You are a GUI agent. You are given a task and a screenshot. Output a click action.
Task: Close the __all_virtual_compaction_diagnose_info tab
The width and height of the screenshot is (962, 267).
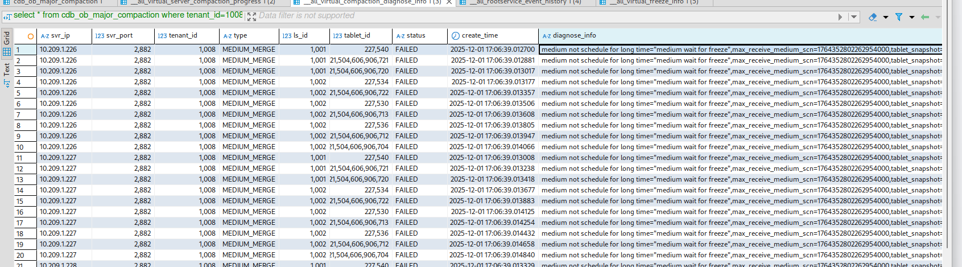click(x=449, y=2)
